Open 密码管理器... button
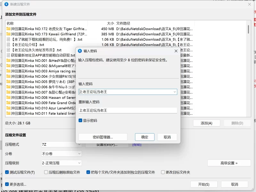Image resolution: width=256 pixels, height=192 pixels. [x=103, y=137]
